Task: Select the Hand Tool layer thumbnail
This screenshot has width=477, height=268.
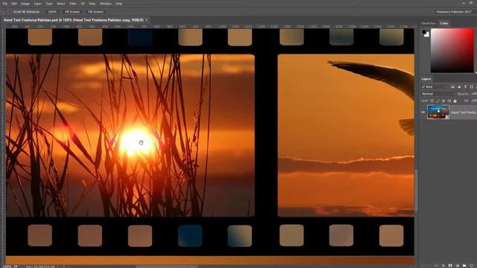Action: (438, 112)
